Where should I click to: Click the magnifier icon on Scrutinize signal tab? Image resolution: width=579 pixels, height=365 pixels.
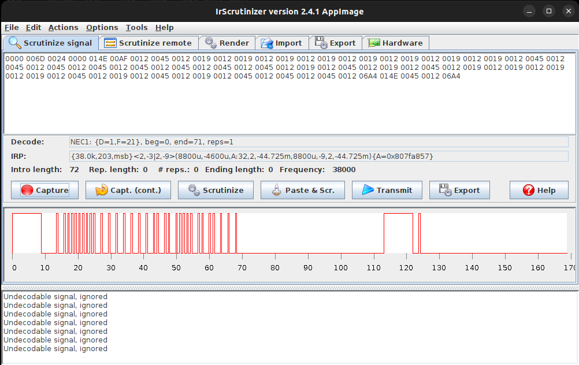point(14,43)
